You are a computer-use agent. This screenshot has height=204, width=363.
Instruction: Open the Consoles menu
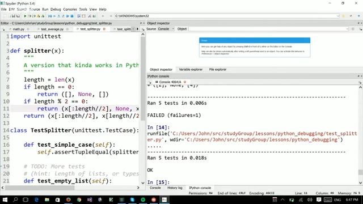70,9
